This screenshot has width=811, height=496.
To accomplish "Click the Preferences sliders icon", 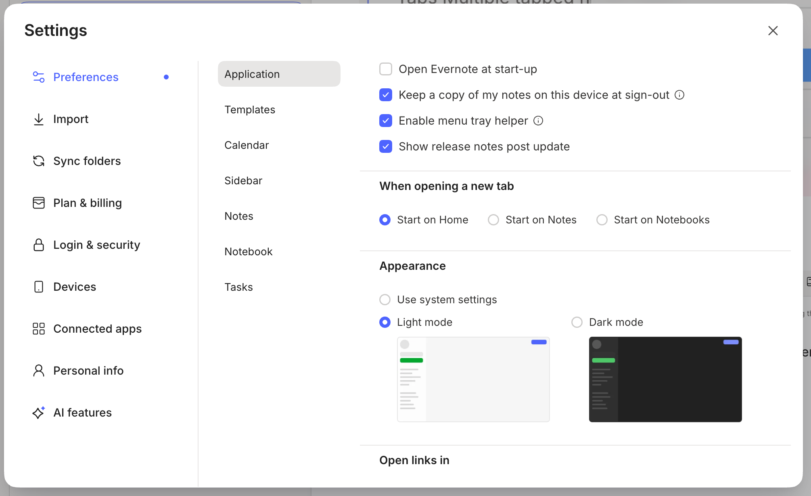I will 39,77.
